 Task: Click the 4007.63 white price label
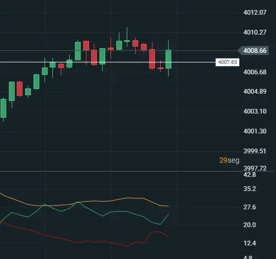[x=227, y=62]
